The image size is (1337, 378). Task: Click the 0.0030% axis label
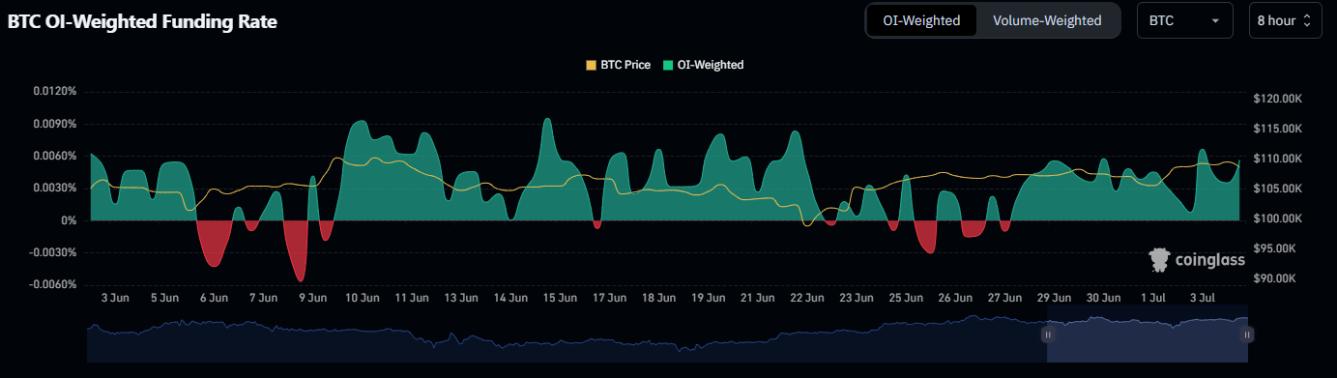click(x=54, y=188)
